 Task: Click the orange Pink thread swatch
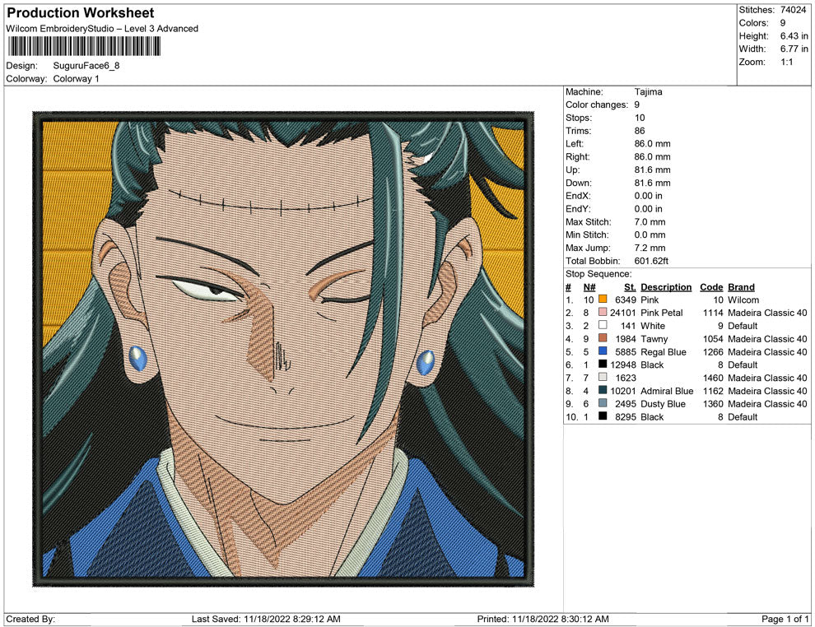603,300
